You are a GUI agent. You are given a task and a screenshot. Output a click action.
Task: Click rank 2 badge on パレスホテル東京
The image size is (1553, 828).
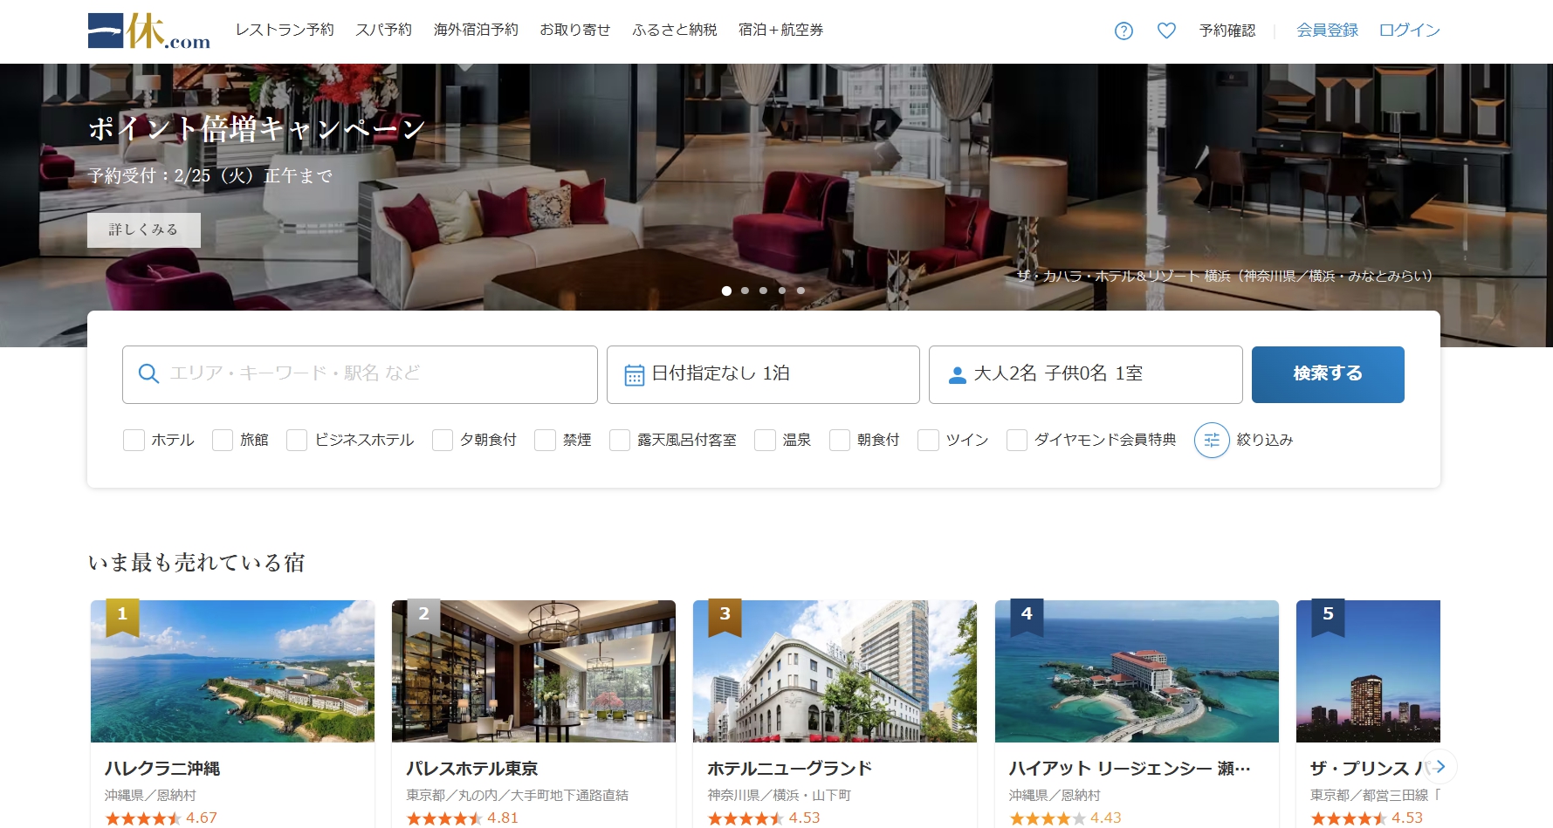(x=423, y=617)
